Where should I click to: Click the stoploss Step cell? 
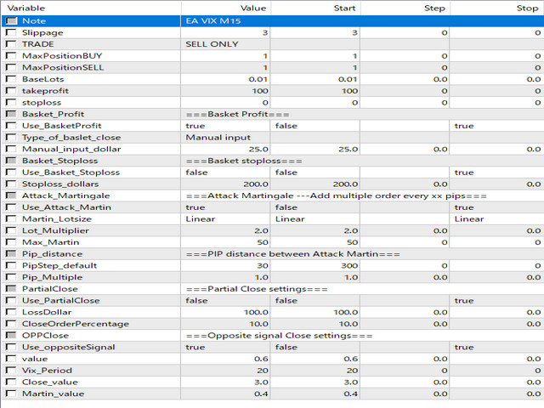click(405, 102)
